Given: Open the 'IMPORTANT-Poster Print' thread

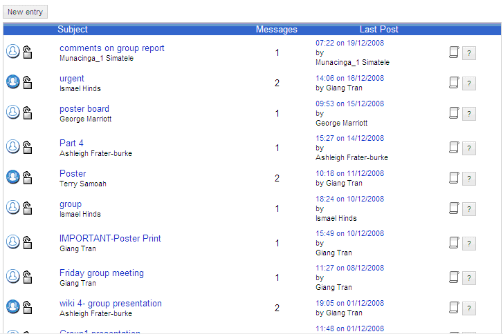Looking at the screenshot, I should coord(110,239).
